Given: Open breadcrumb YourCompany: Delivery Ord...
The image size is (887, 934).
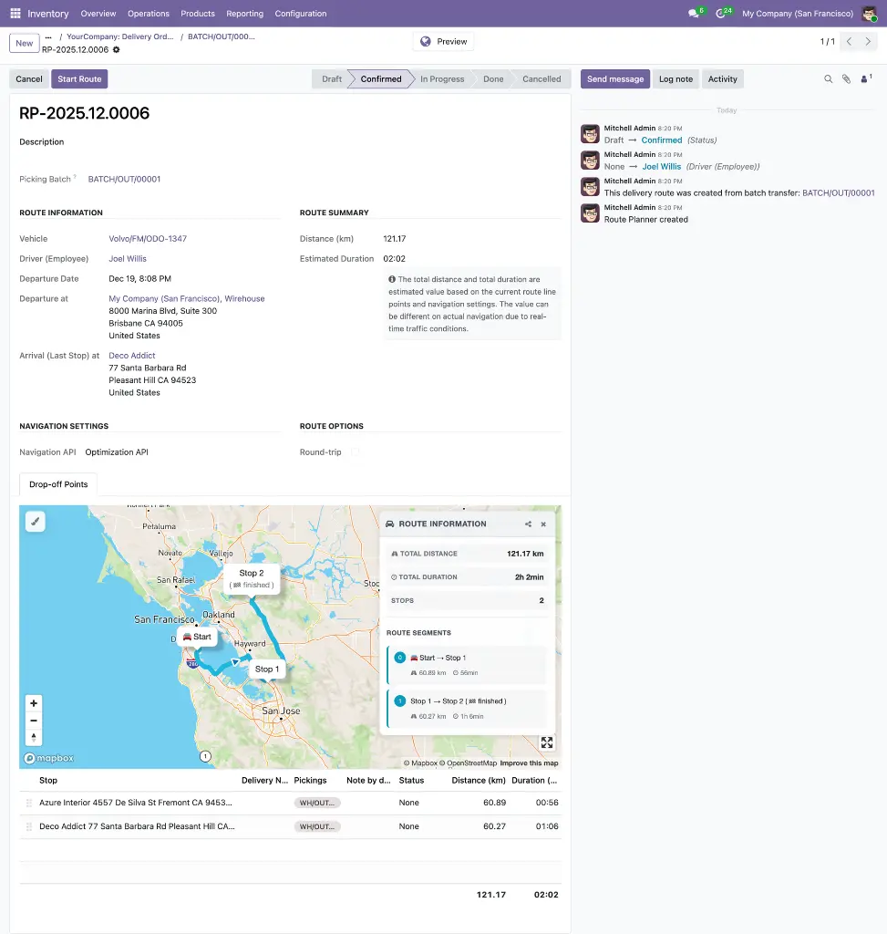Looking at the screenshot, I should pos(119,36).
